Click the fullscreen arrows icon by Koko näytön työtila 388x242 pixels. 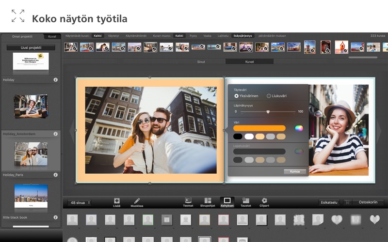pos(18,16)
